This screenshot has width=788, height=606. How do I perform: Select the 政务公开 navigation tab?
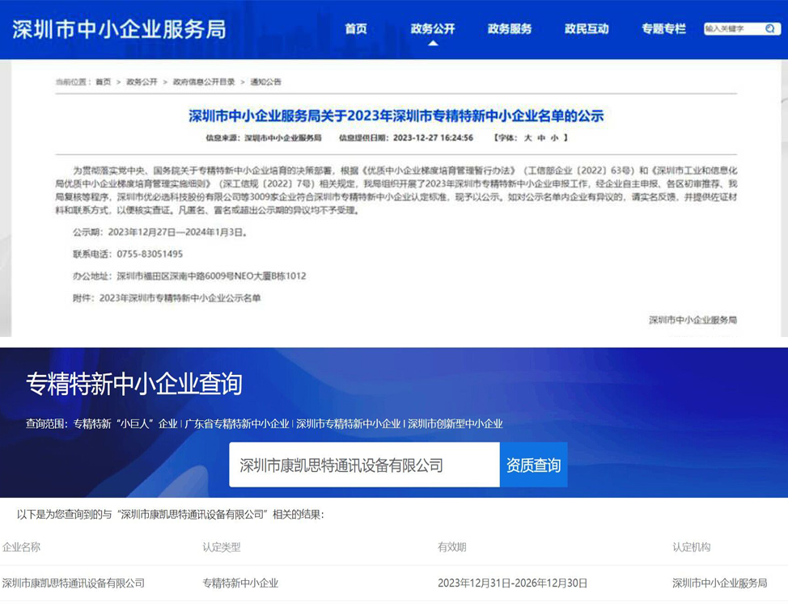coord(433,29)
